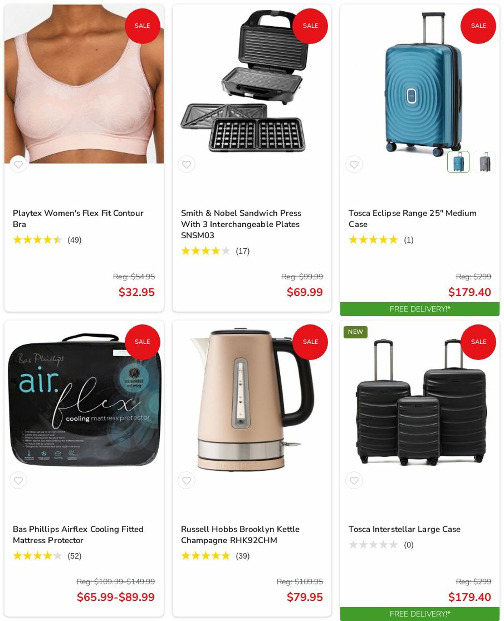Choose the grey Tosca Eclipse colour variant
This screenshot has width=504, height=621.
coord(485,162)
